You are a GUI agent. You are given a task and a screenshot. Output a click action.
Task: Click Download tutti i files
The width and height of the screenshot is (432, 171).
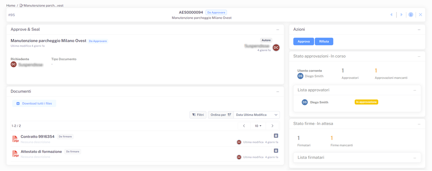tap(34, 104)
